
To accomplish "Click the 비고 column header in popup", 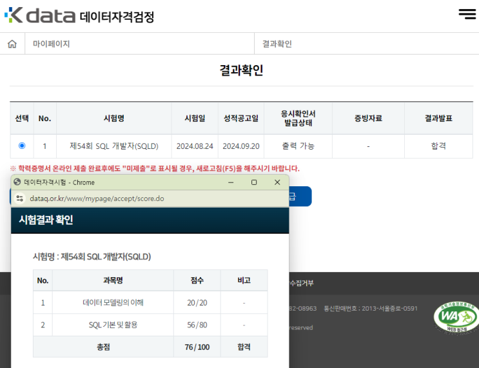I will [x=244, y=280].
